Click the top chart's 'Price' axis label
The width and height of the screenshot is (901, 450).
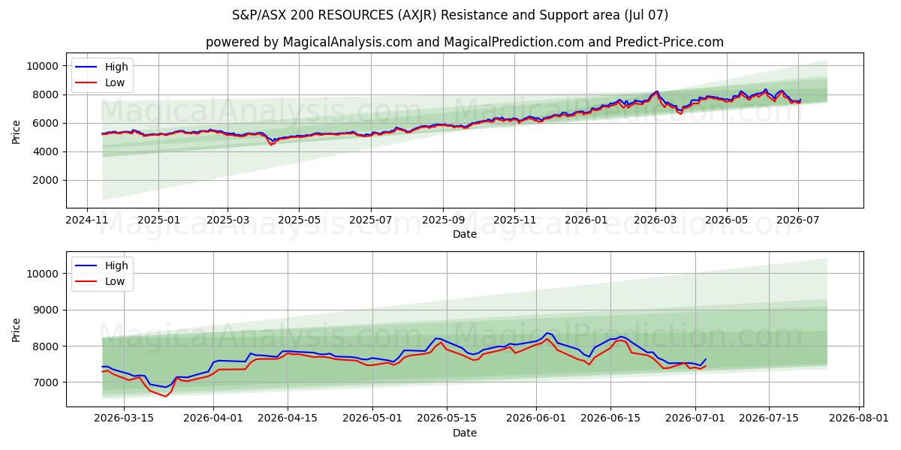[17, 130]
